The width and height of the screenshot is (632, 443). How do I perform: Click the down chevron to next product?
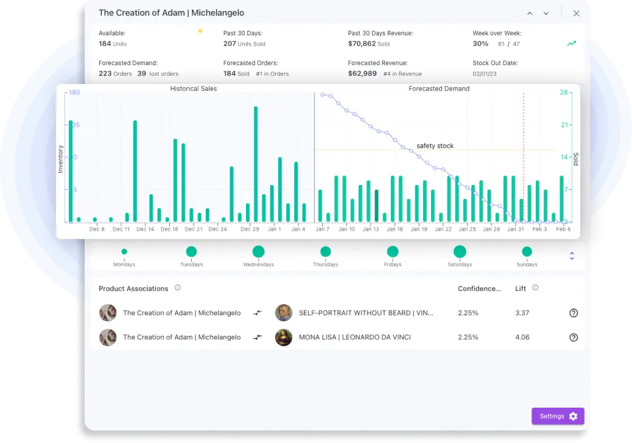pos(546,13)
